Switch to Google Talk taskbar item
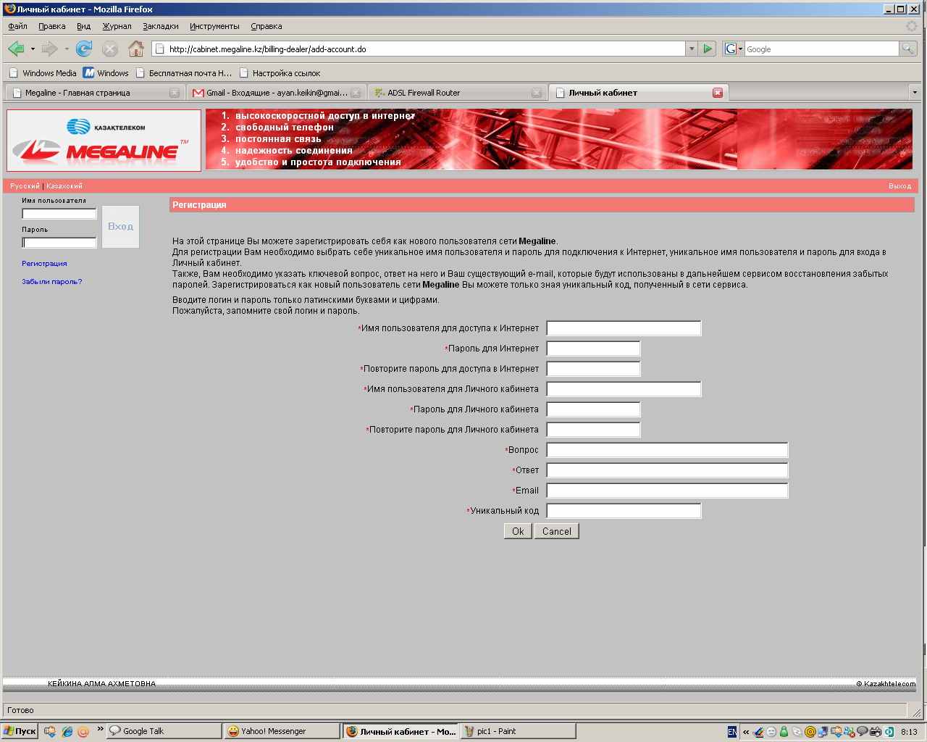This screenshot has width=927, height=742. coord(164,731)
